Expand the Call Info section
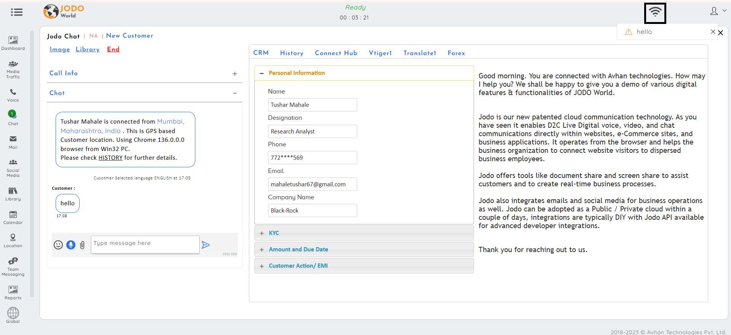This screenshot has height=335, width=731. [x=235, y=74]
